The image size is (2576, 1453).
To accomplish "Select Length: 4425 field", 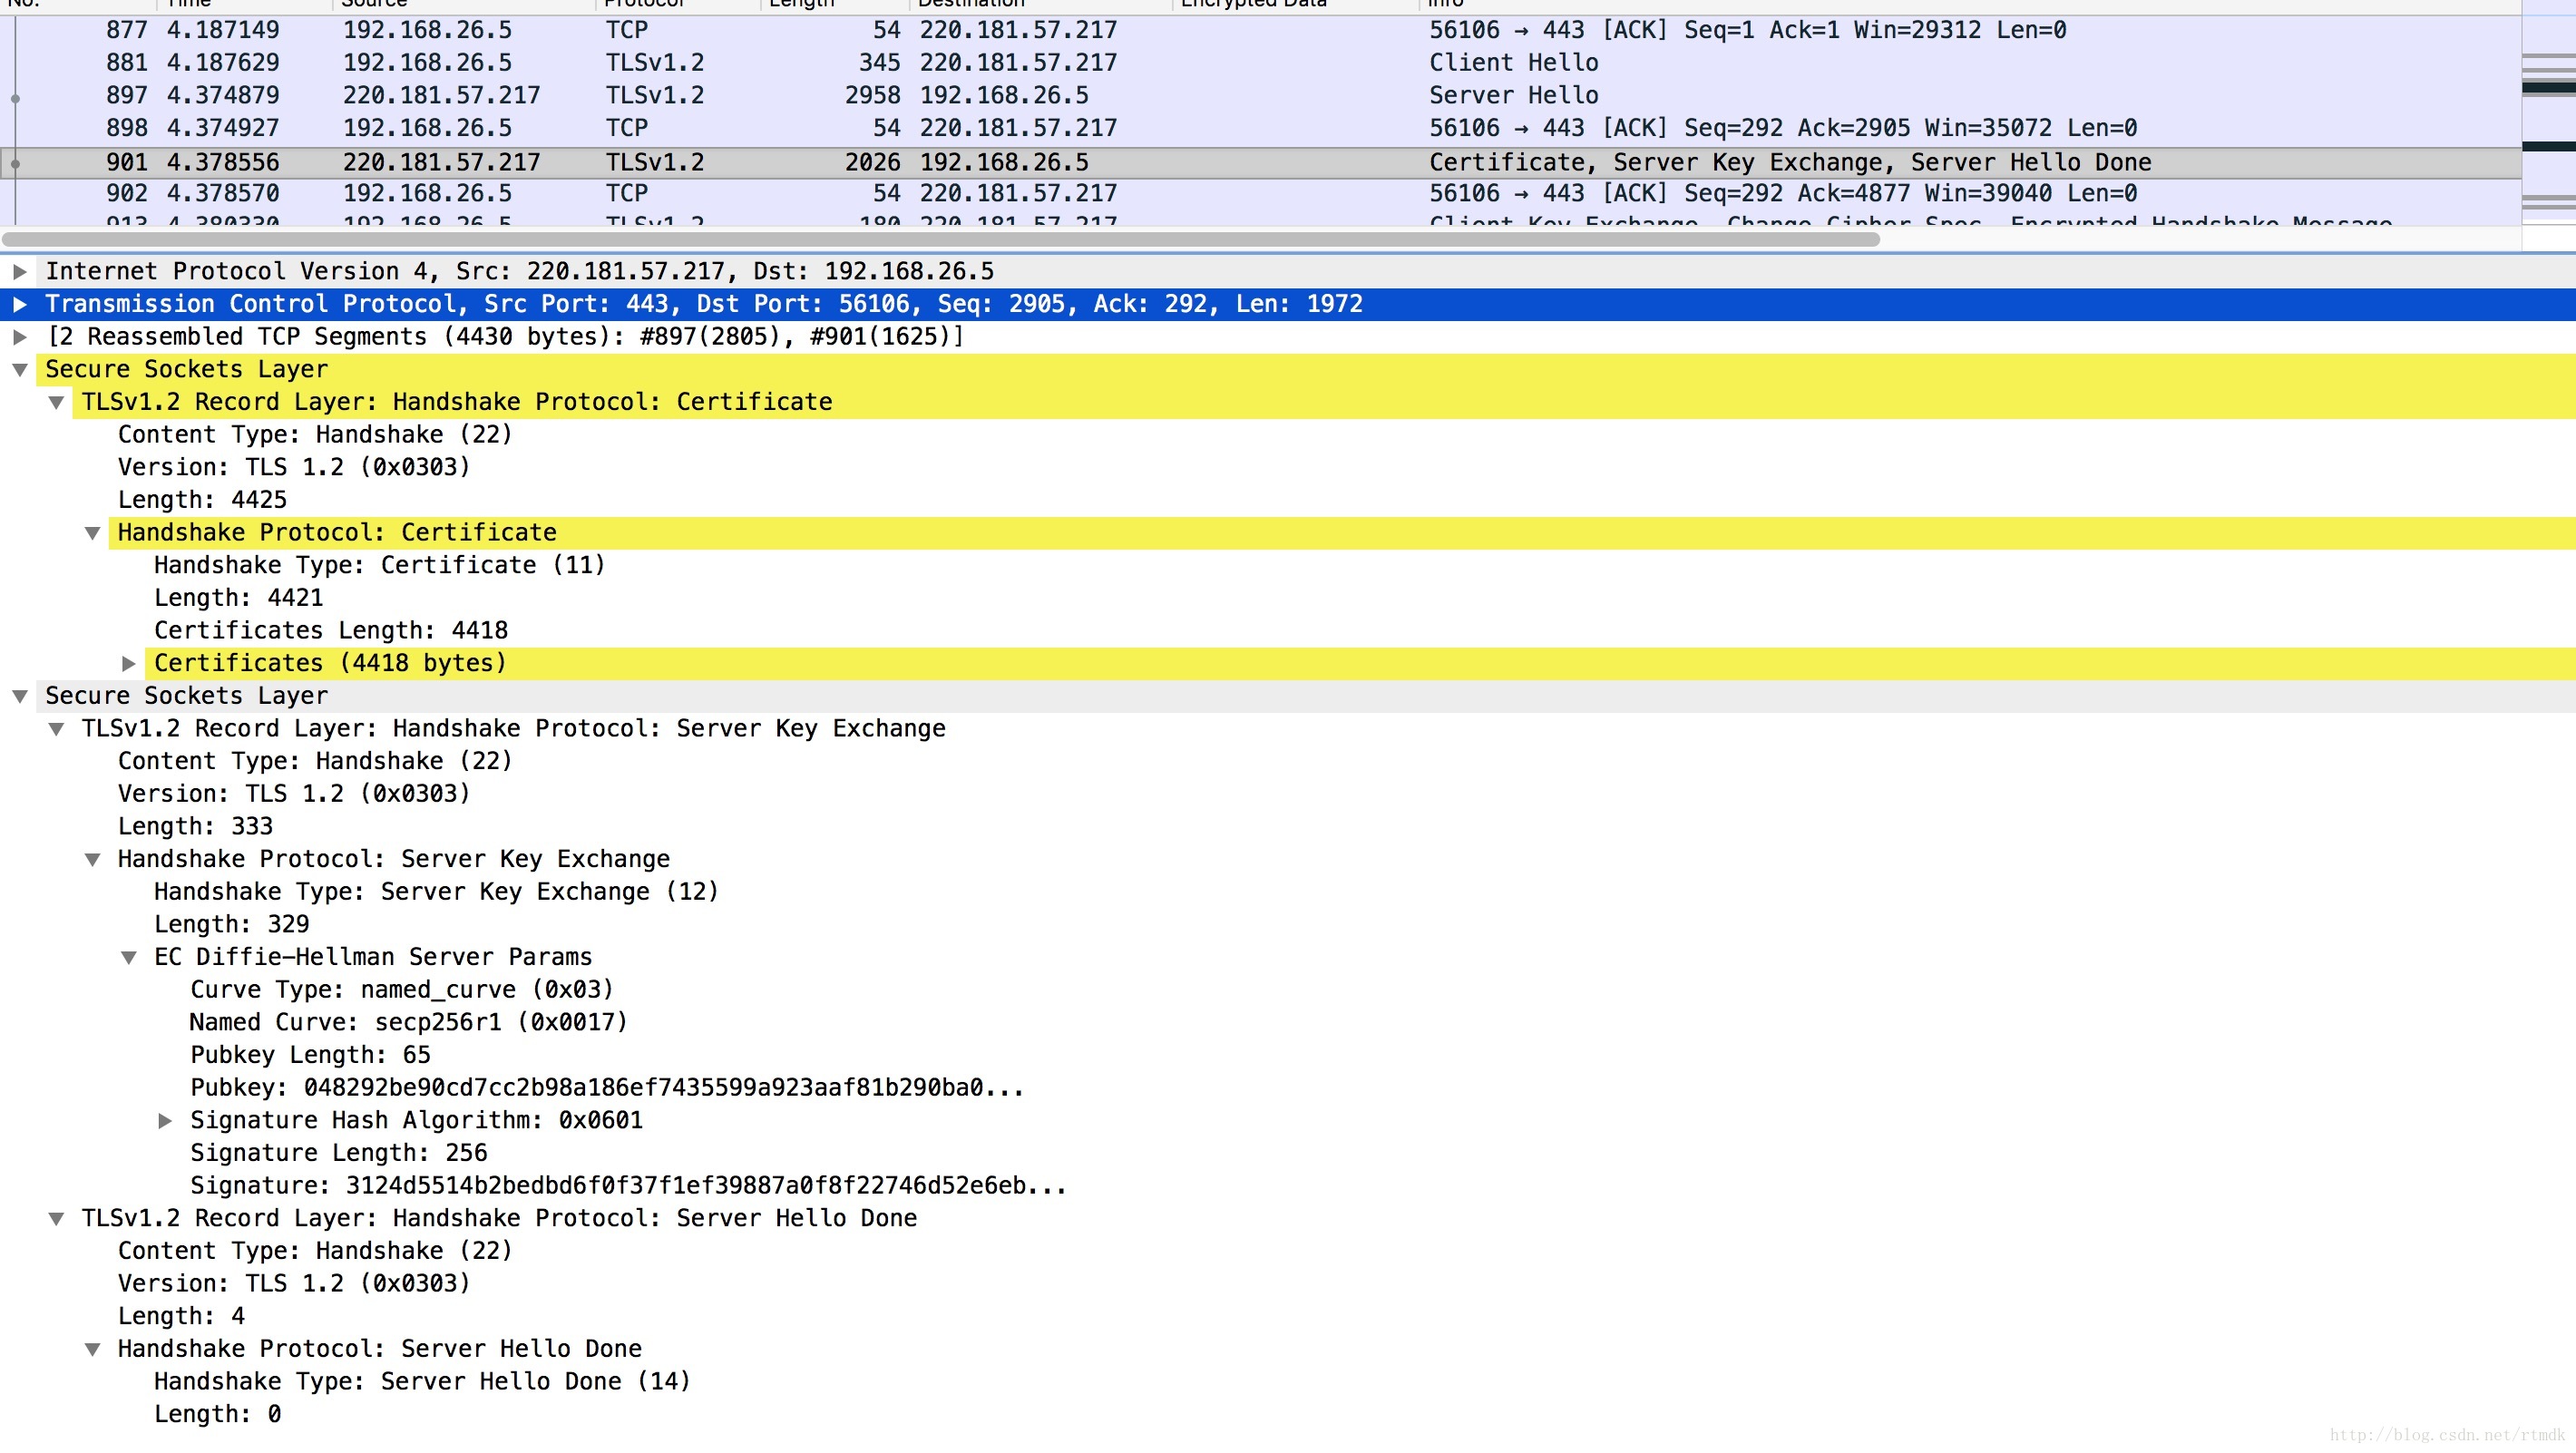I will coord(202,500).
